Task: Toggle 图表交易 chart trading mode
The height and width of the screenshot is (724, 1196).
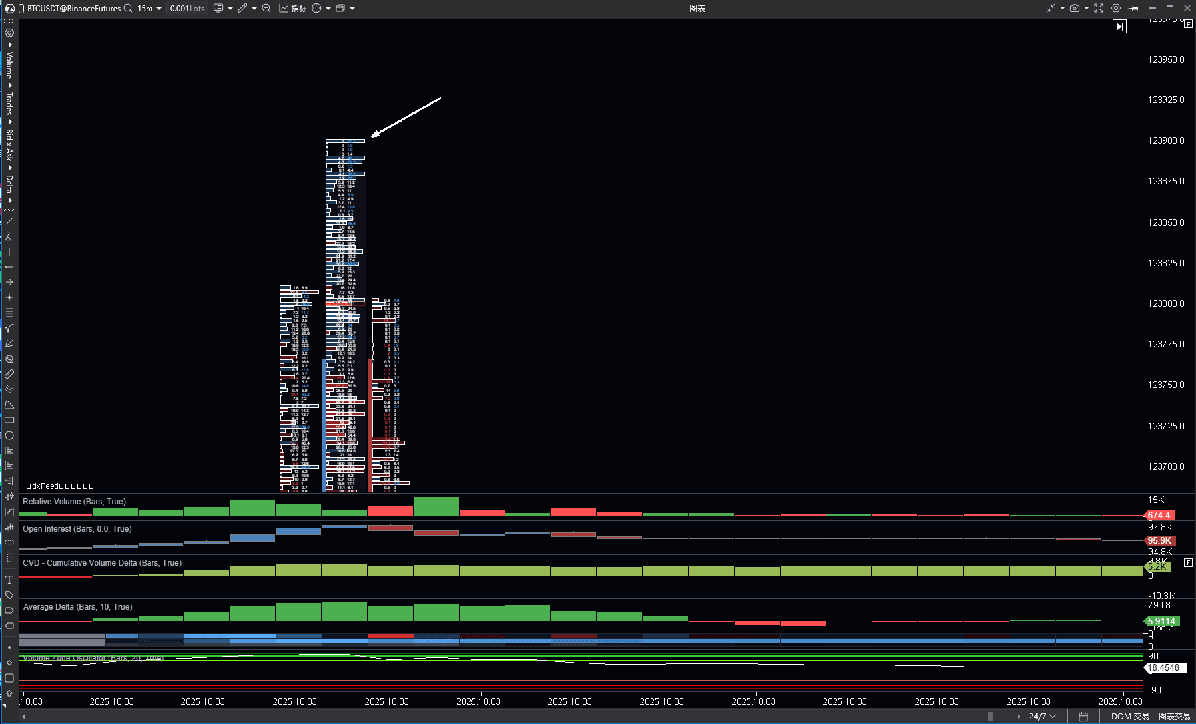Action: tap(1175, 717)
